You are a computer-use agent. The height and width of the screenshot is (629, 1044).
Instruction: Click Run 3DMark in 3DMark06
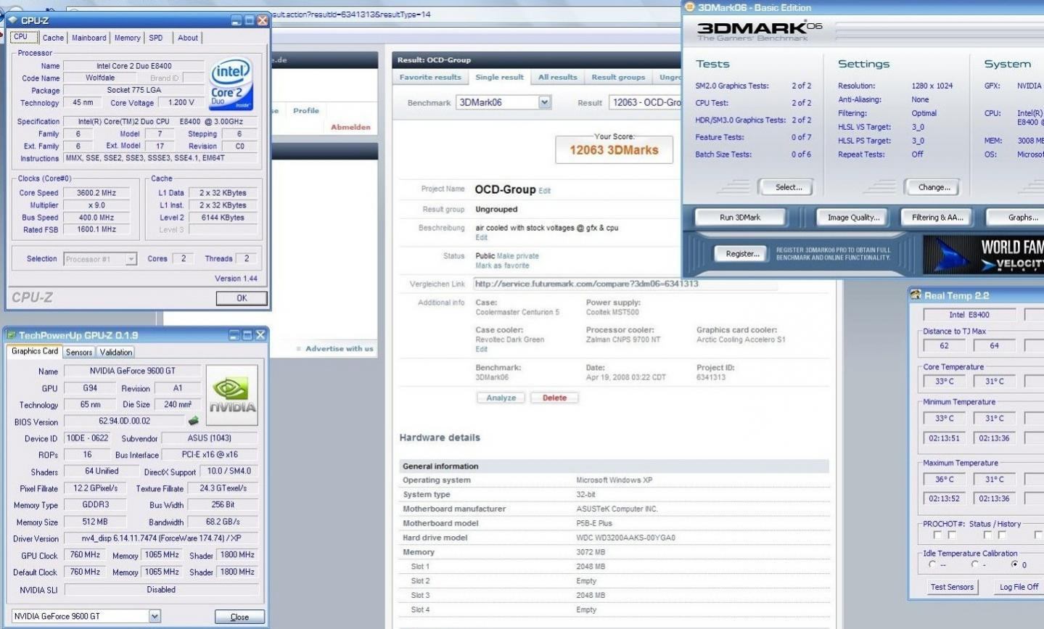coord(740,217)
